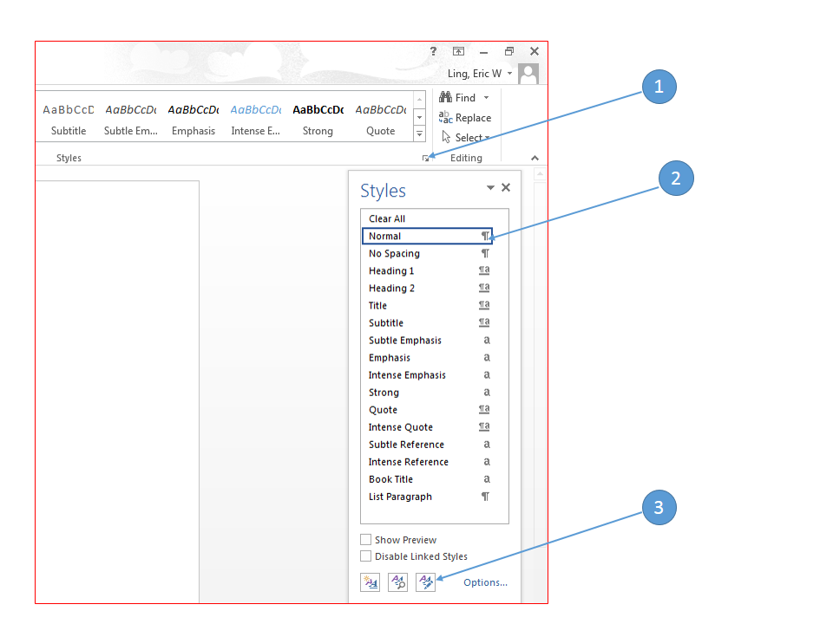Image resolution: width=833 pixels, height=624 pixels.
Task: Expand the Select dropdown in Editing
Action: pos(487,138)
